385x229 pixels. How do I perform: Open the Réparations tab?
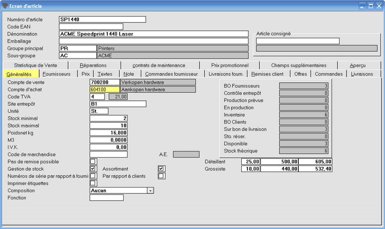point(93,65)
